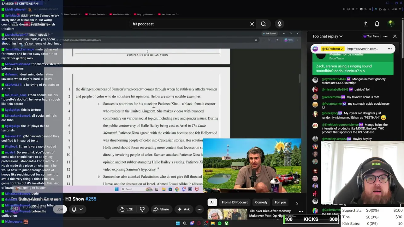The image size is (404, 227).
Task: Select the From H3 Podcast chip
Action: coord(235,202)
